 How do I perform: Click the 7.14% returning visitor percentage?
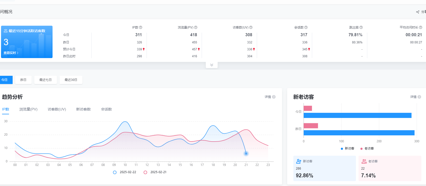click(368, 176)
